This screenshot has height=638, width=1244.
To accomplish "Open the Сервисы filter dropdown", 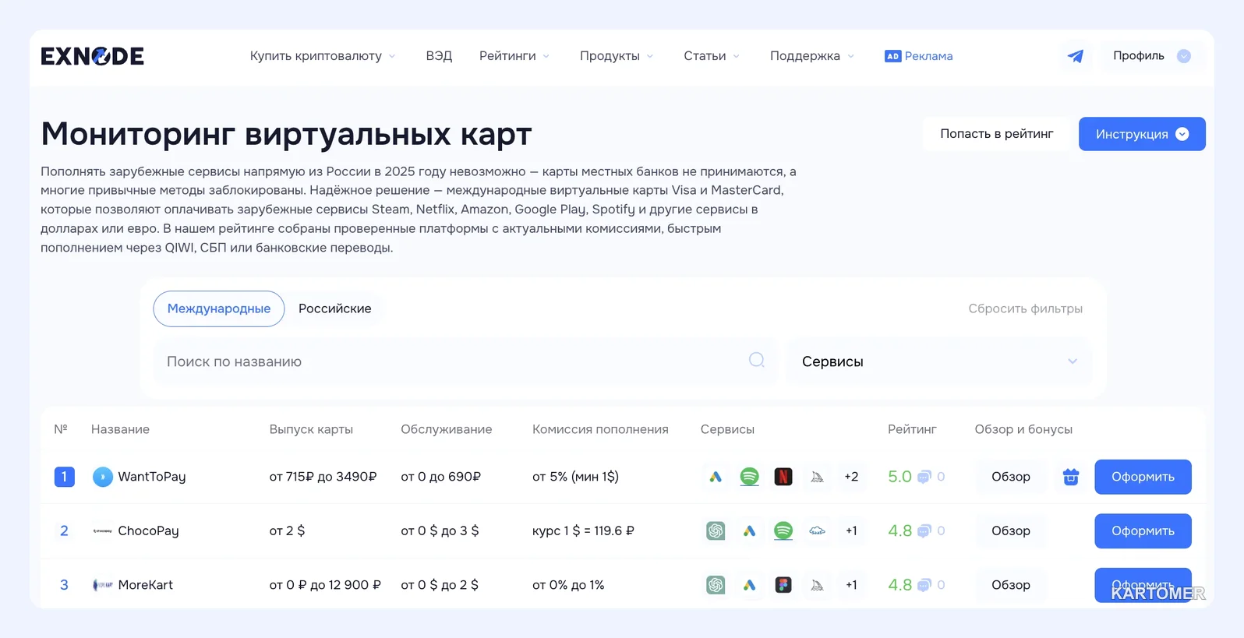I will (x=939, y=361).
